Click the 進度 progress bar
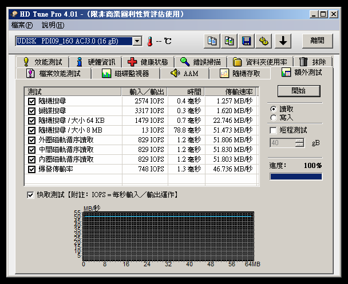The width and height of the screenshot is (348, 284). [x=296, y=177]
